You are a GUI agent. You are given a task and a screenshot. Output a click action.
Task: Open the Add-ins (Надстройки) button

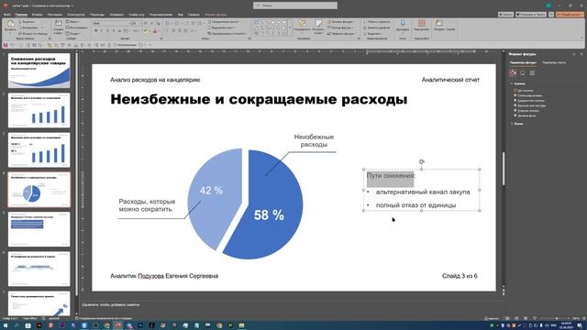tap(422, 26)
